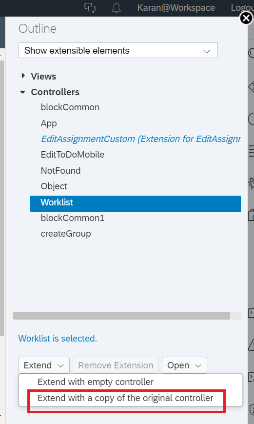Viewport: 254px width, 424px height.
Task: Select EditAssignmentCustom extension item
Action: 140,139
